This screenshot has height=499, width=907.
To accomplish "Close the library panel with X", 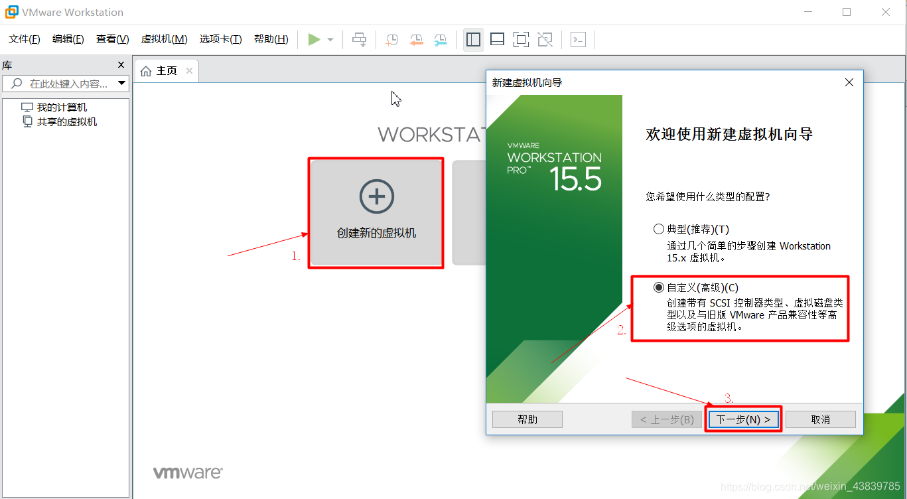I will point(121,65).
